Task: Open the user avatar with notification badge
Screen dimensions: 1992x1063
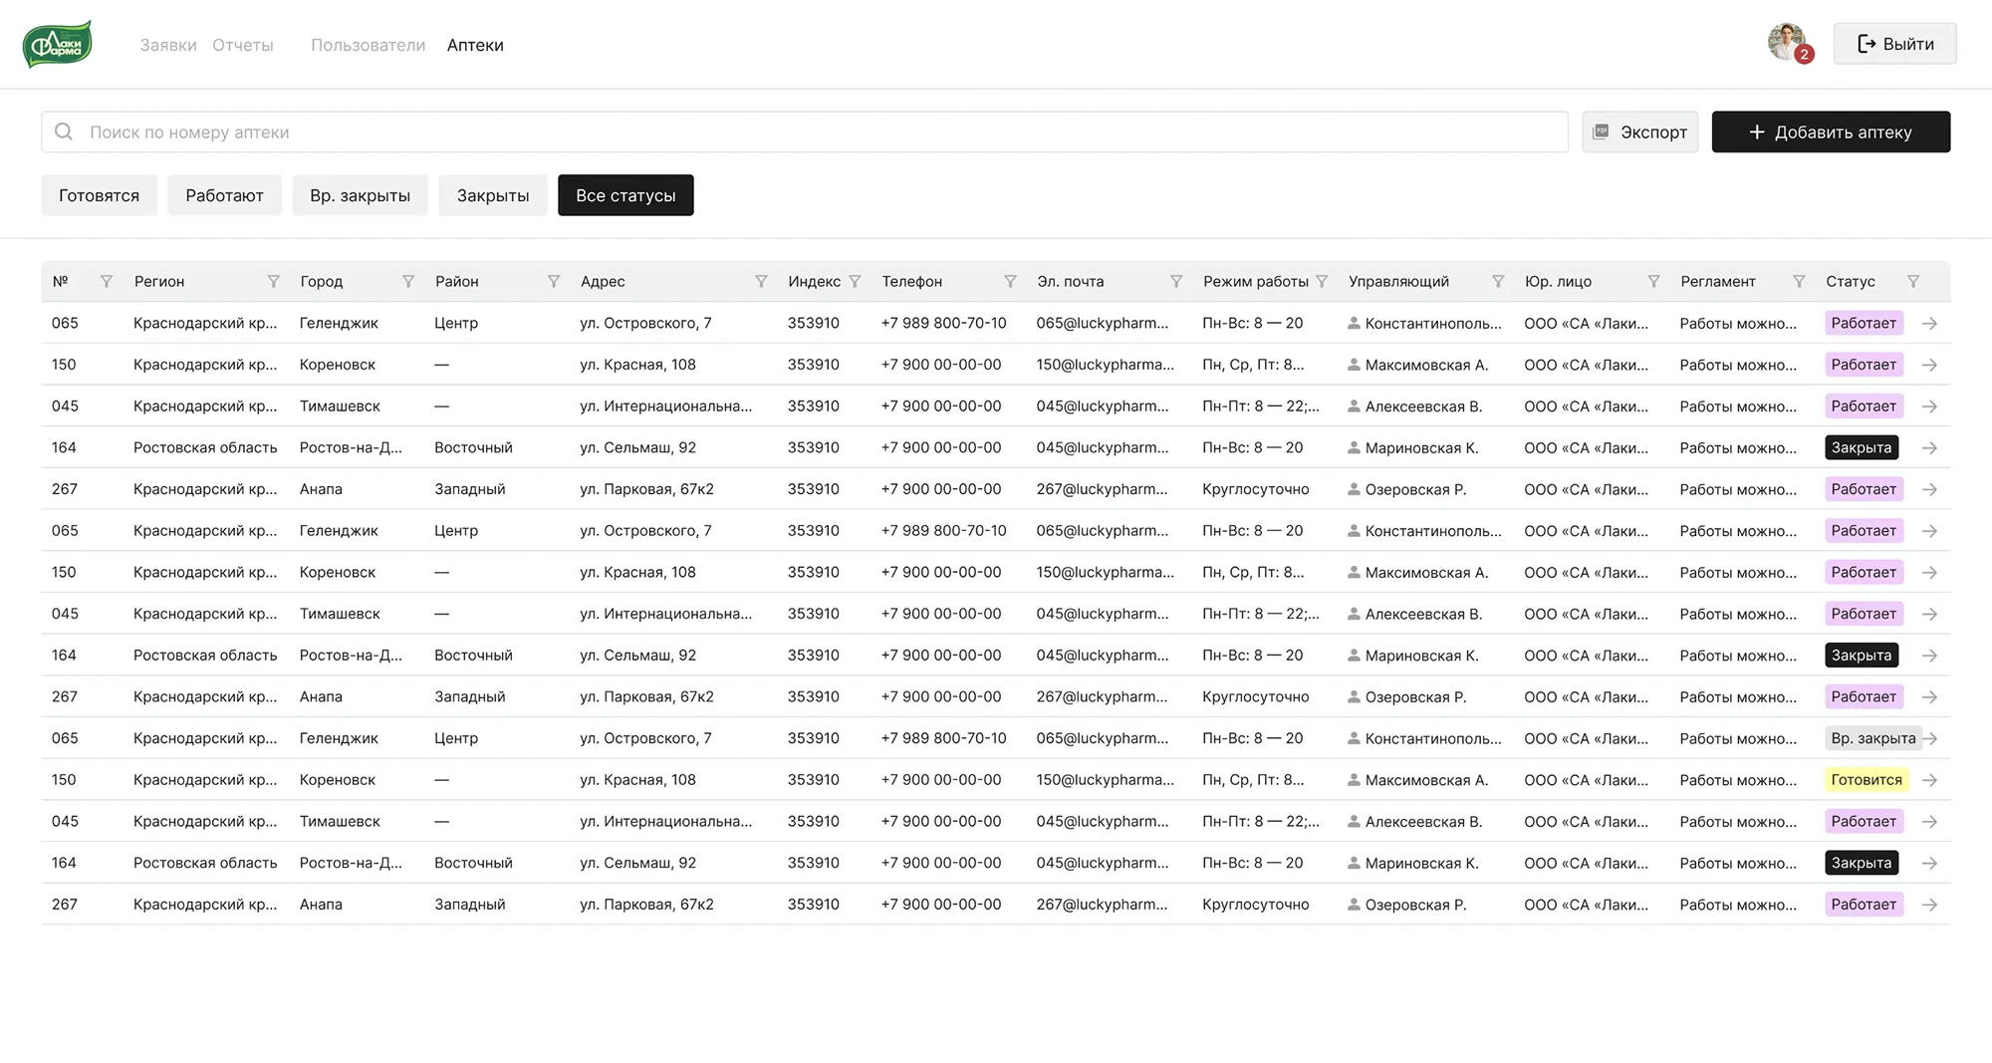Action: pos(1787,43)
